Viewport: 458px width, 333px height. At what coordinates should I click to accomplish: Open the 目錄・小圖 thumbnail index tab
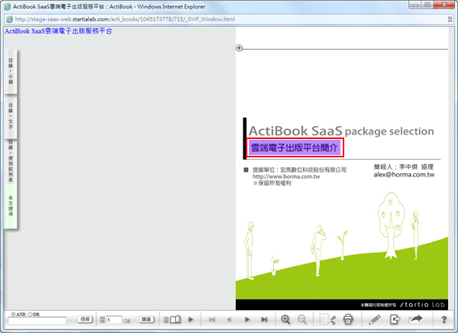coord(11,71)
